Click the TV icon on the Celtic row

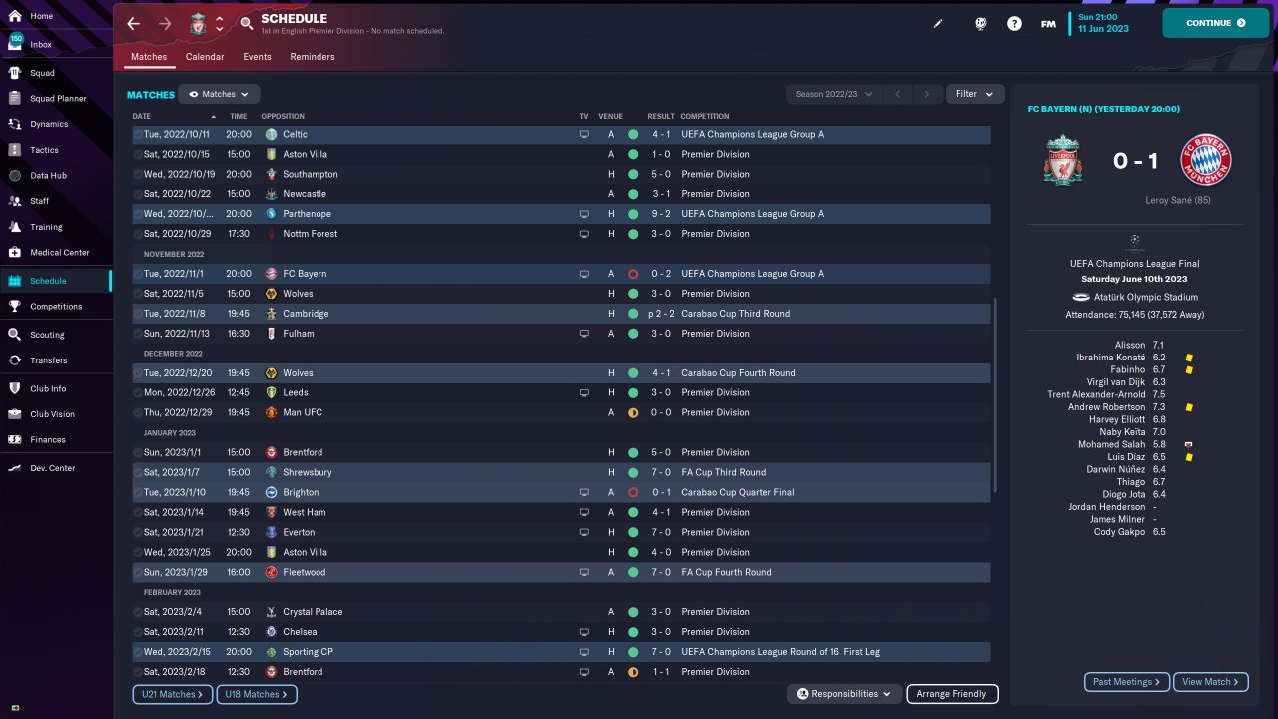click(x=584, y=134)
